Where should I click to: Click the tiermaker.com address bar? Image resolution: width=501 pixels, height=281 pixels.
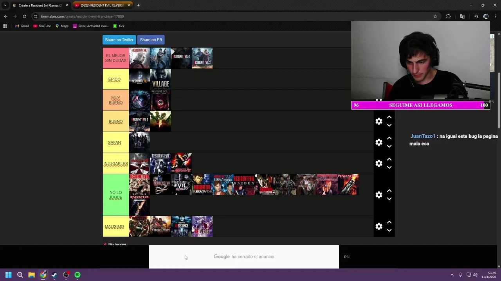[x=235, y=16]
